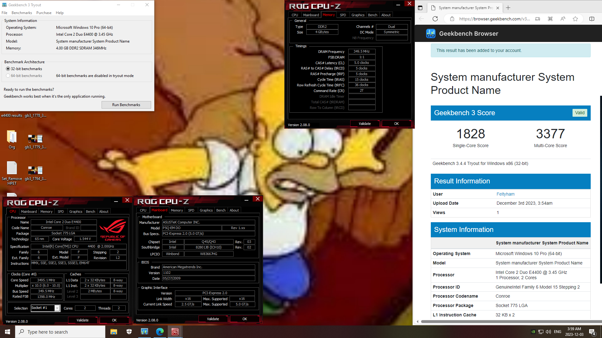This screenshot has width=602, height=338.
Task: Open taskbar clock showing 3:59 AM
Action: (574, 332)
